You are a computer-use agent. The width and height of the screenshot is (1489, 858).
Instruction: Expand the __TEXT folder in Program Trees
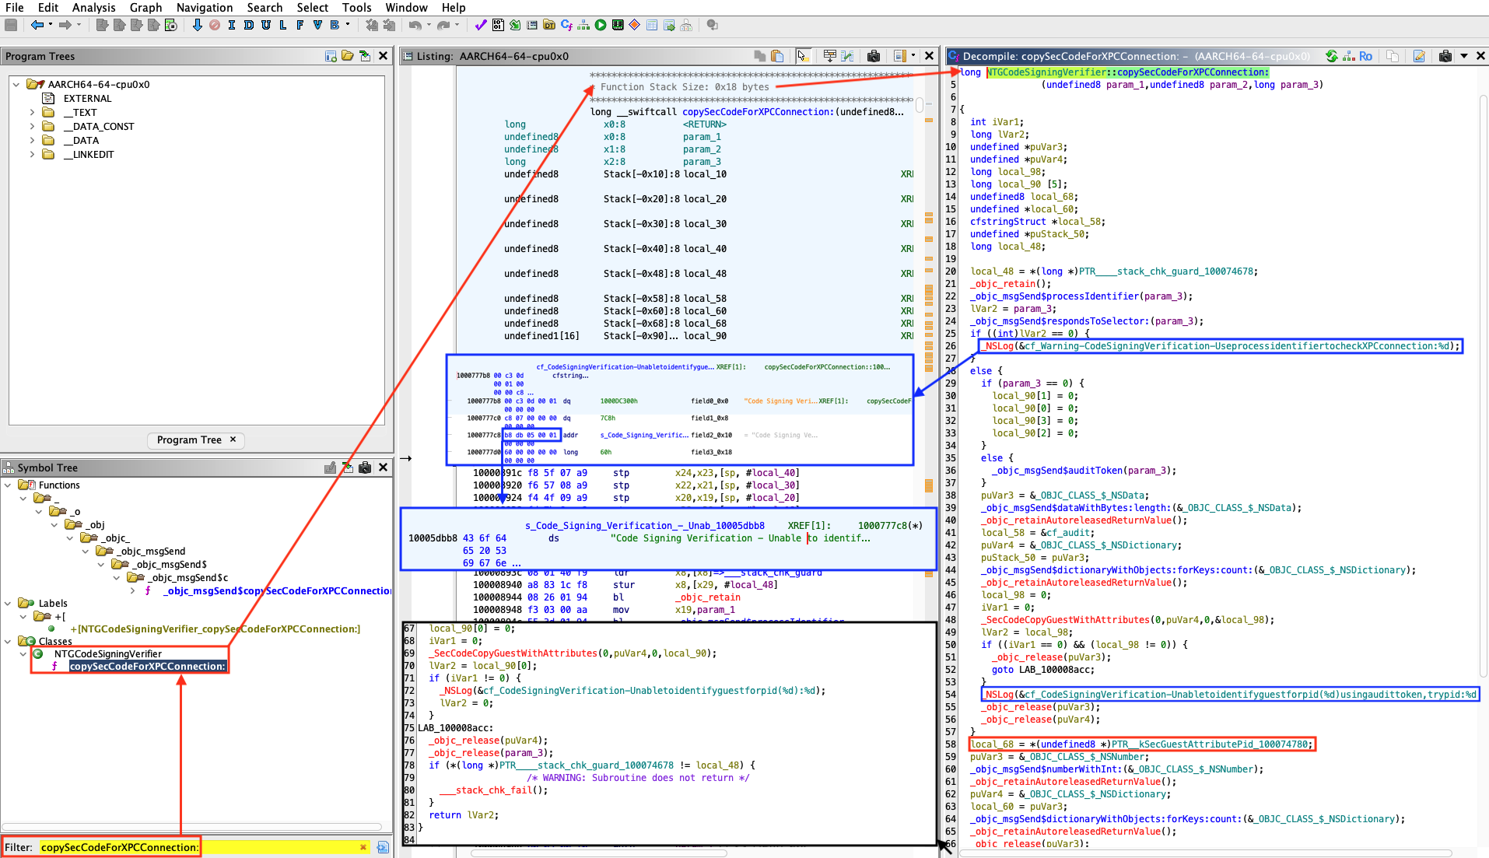32,113
